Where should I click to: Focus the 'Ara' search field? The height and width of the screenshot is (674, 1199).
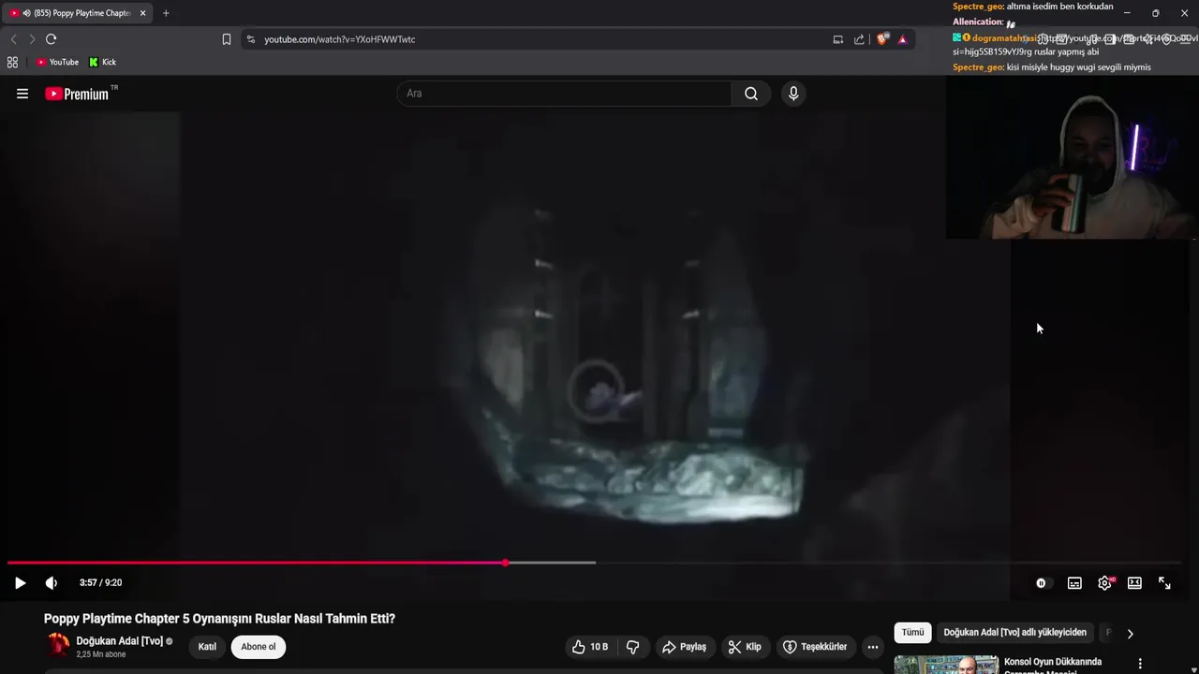pos(564,94)
